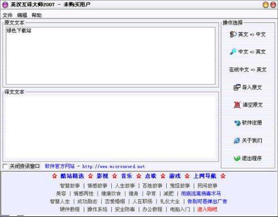This screenshot has width=278, height=217.
Task: Close the window with the red button
Action: pos(273,4)
